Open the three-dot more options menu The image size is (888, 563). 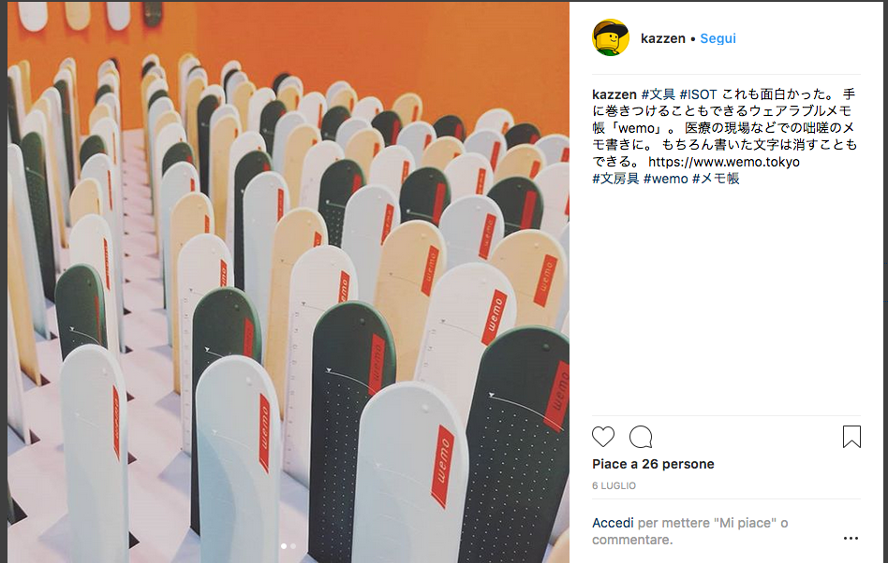pyautogui.click(x=851, y=538)
